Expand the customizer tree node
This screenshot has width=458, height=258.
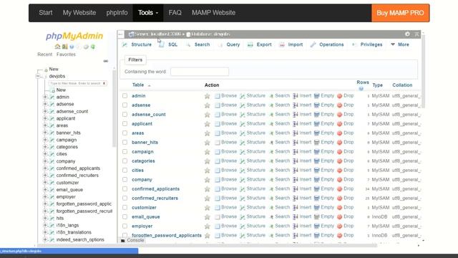click(45, 182)
